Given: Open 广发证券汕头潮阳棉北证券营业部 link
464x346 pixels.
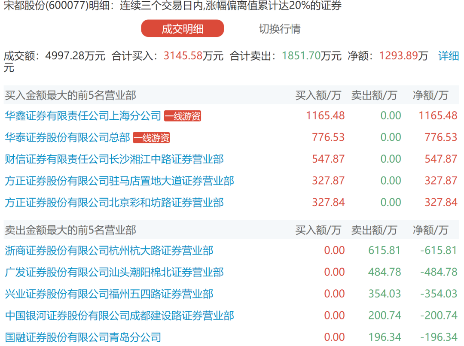Looking at the screenshot, I should click(114, 272).
